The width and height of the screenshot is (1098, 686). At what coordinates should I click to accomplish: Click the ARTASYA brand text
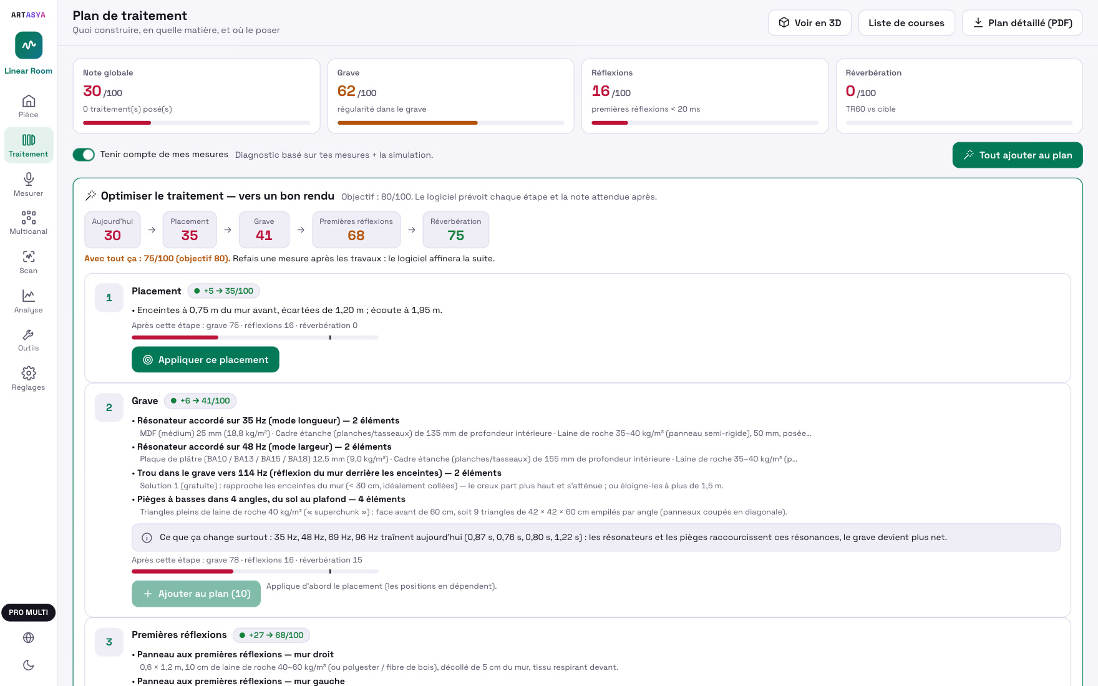click(x=28, y=15)
